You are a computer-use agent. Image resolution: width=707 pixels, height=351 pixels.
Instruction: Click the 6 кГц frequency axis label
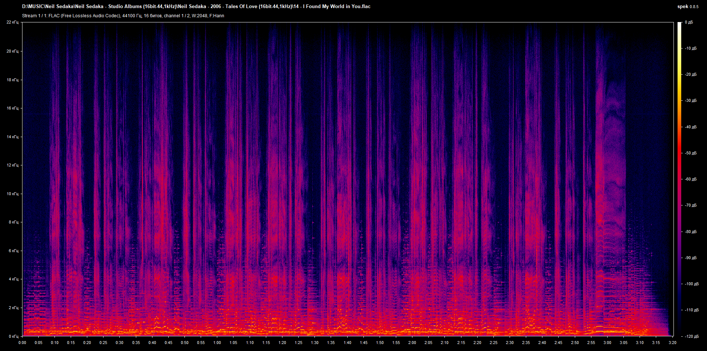point(14,251)
